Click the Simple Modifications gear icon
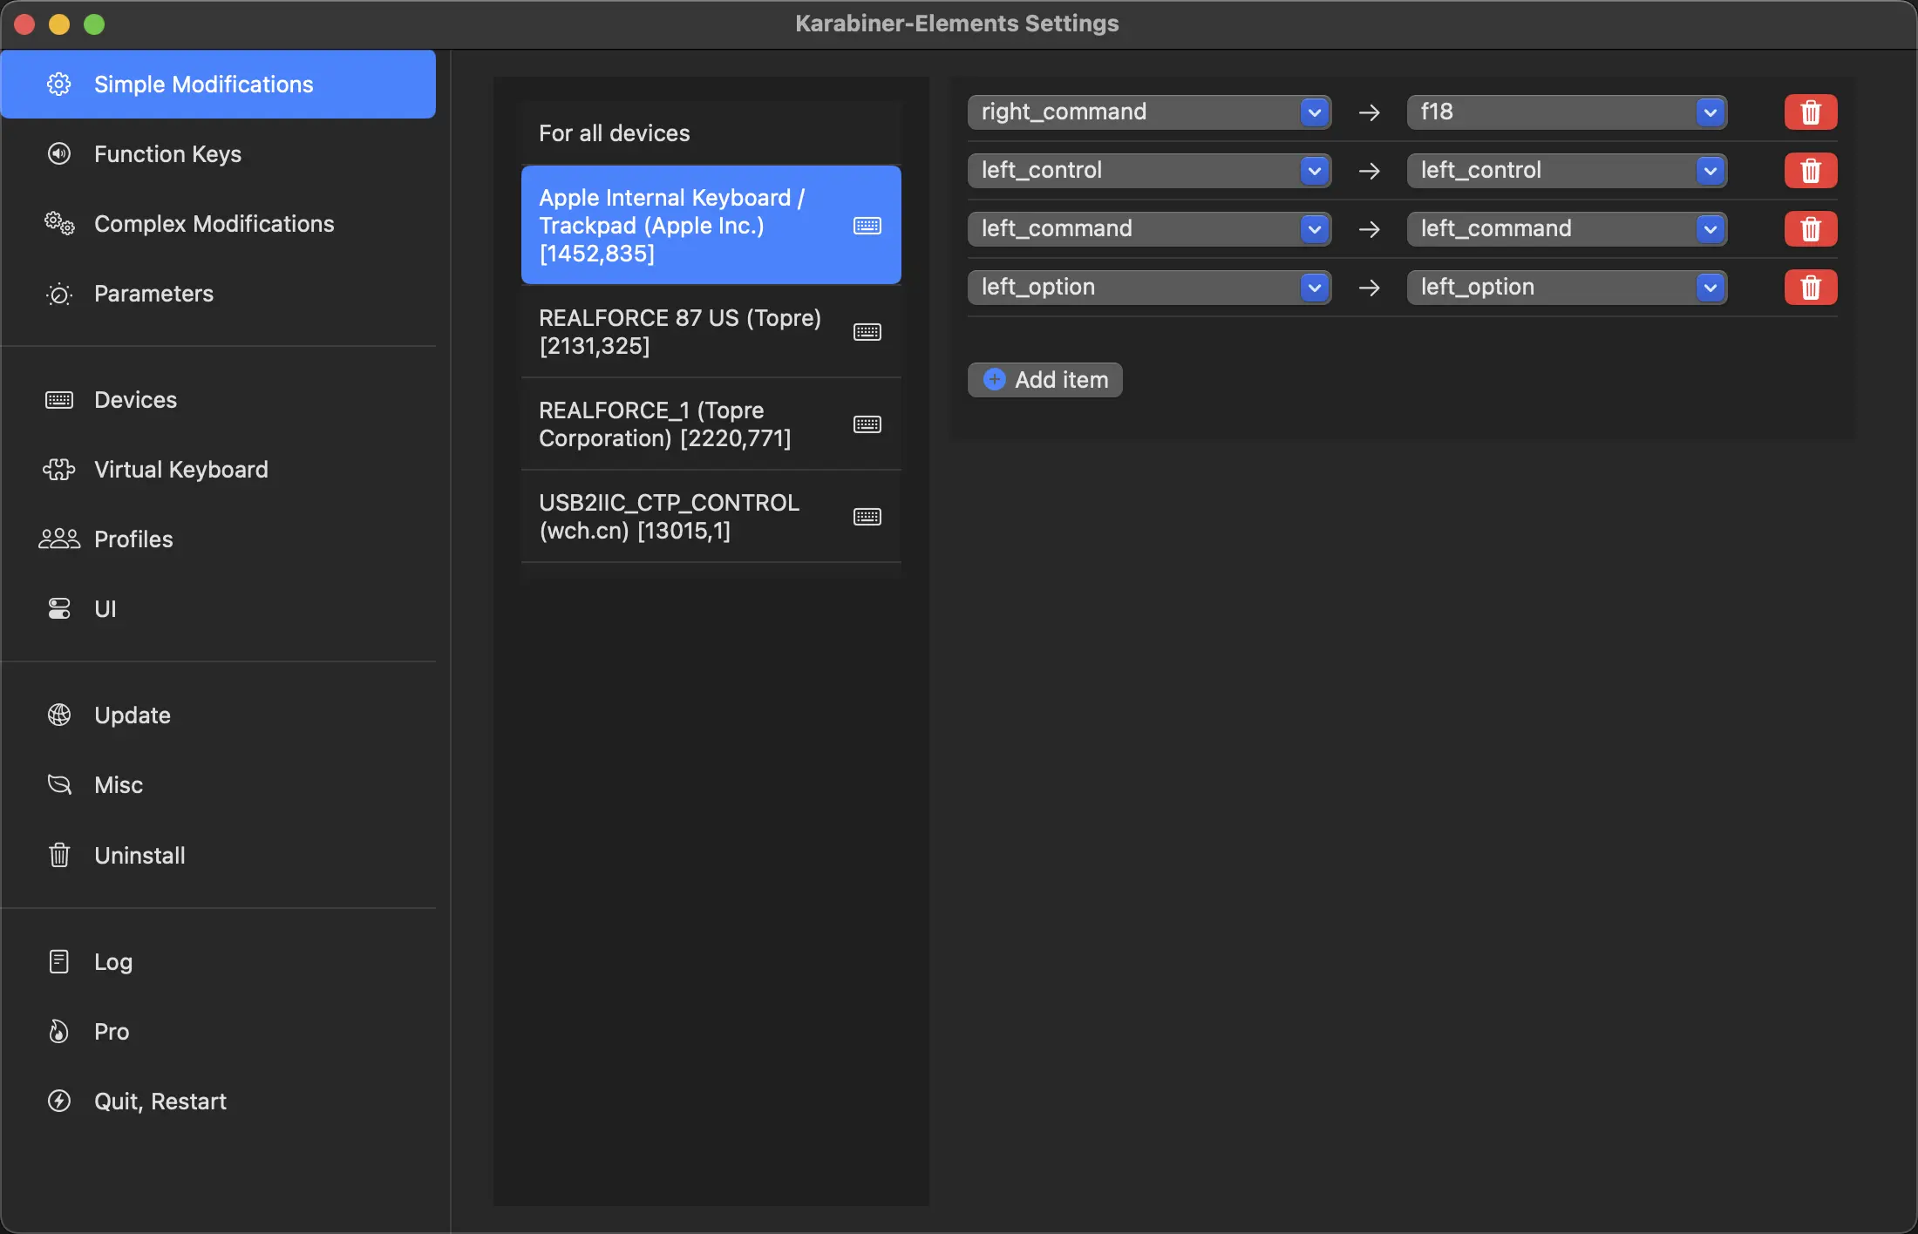 pos(59,84)
